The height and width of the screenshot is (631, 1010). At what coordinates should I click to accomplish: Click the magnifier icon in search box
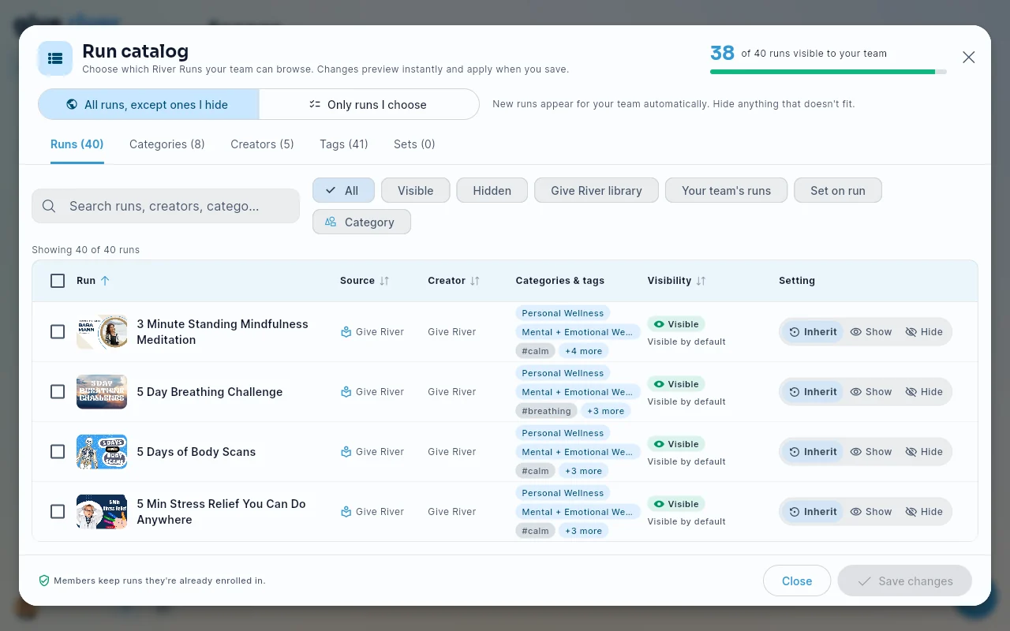(x=49, y=206)
